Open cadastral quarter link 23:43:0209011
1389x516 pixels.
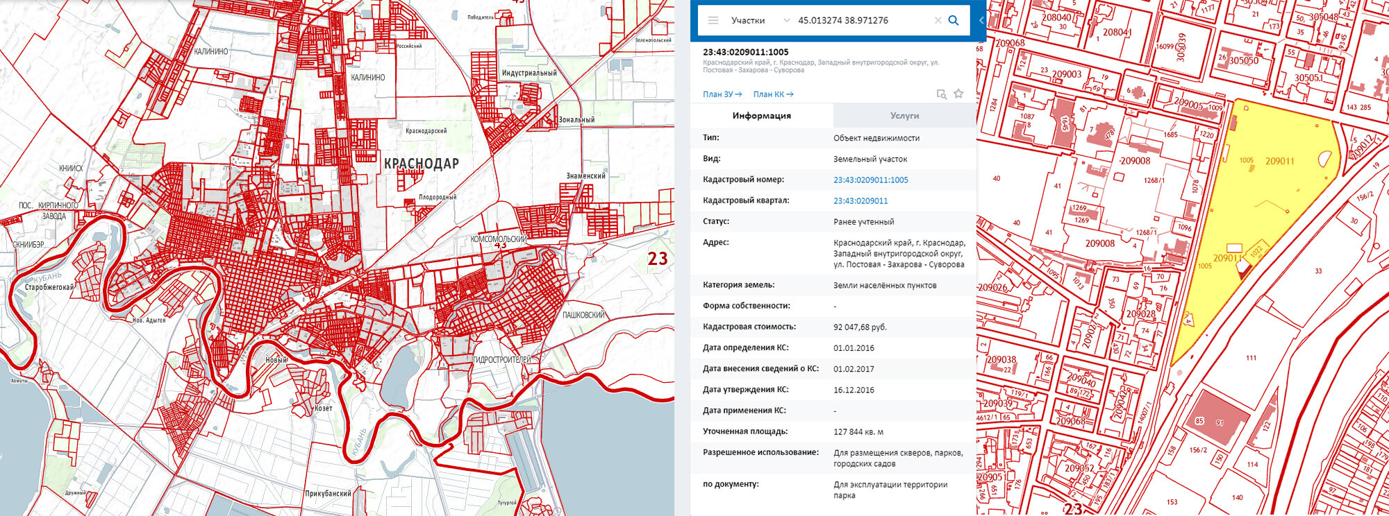[860, 200]
